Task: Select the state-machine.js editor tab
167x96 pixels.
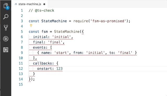Action: (x=29, y=4)
